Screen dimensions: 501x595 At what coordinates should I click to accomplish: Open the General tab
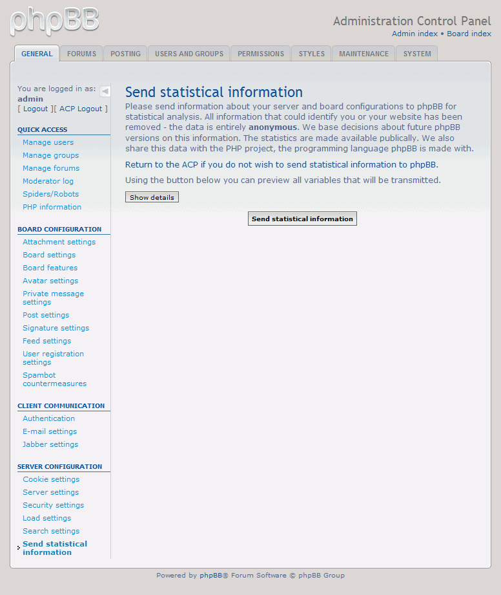coord(37,54)
